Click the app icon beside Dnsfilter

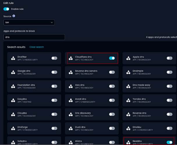tap(13, 58)
